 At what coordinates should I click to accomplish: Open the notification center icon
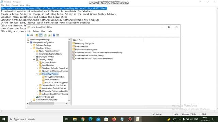click(214, 119)
